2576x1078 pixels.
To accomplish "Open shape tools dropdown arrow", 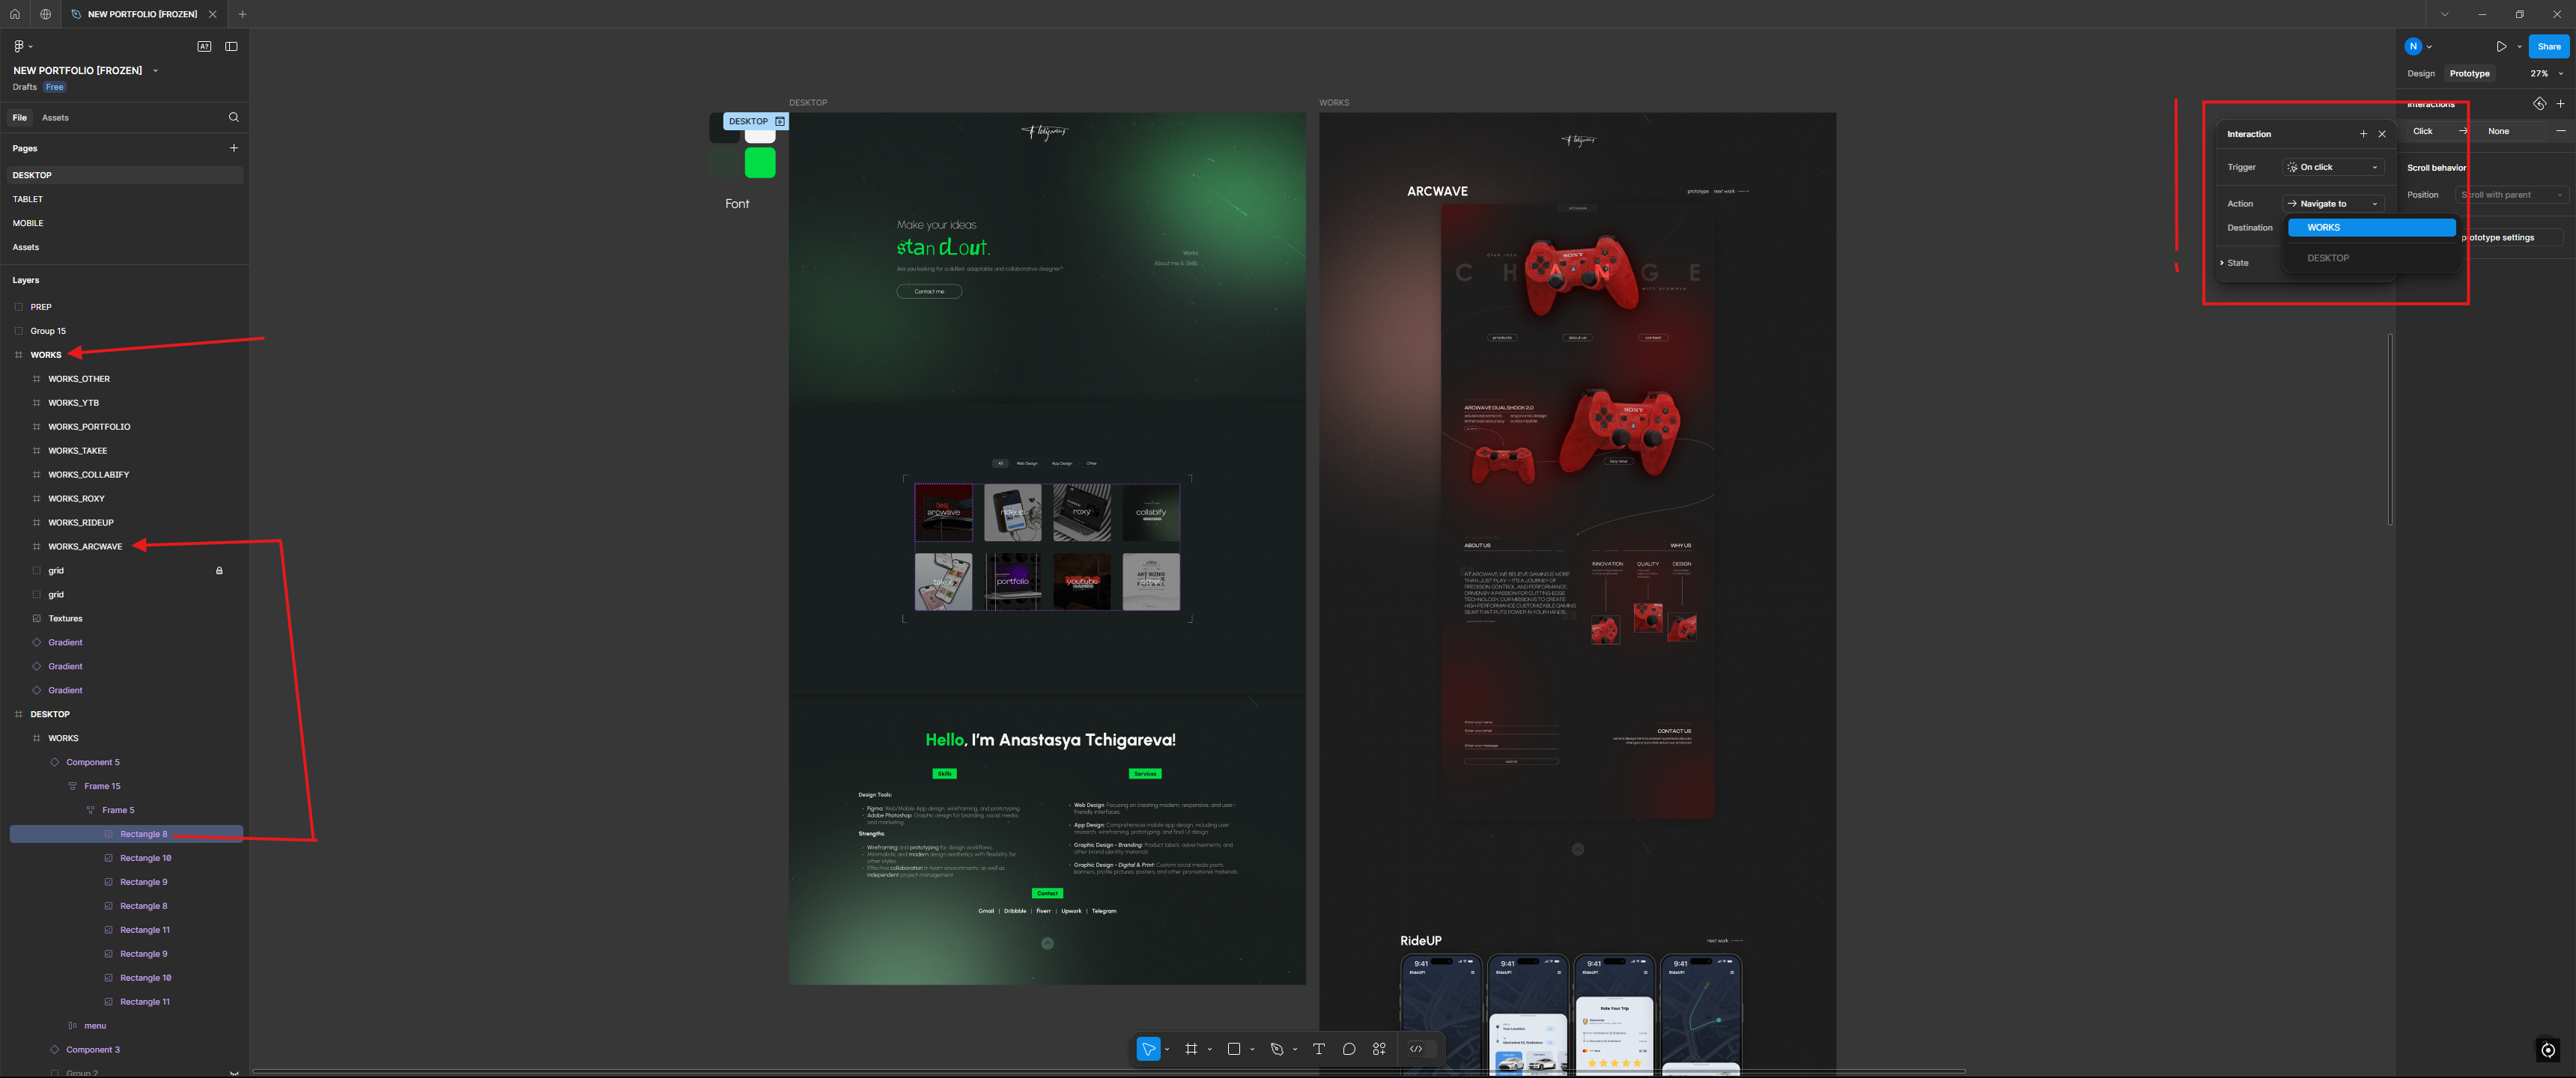I will (1252, 1050).
